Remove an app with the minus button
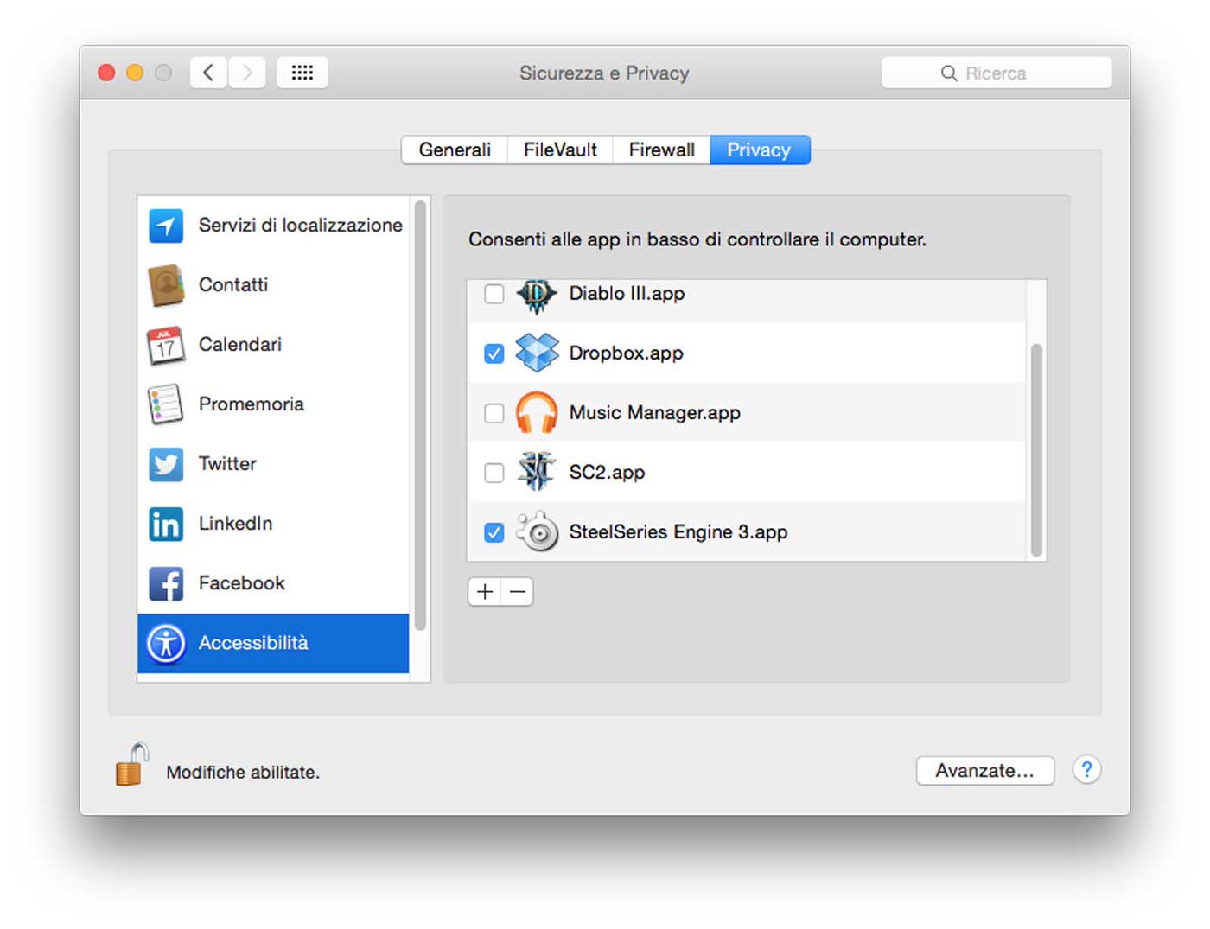1210x929 pixels. click(x=517, y=592)
